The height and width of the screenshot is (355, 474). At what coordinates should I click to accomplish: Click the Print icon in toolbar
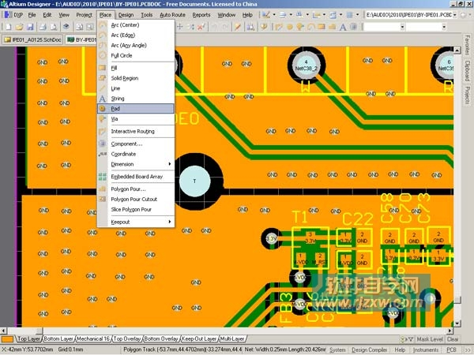tap(43, 27)
